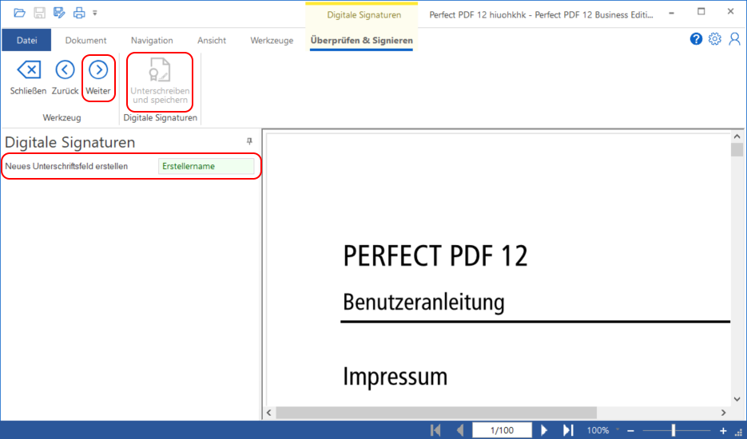The image size is (747, 439).
Task: Click the Save As icon with pencil
Action: point(59,13)
